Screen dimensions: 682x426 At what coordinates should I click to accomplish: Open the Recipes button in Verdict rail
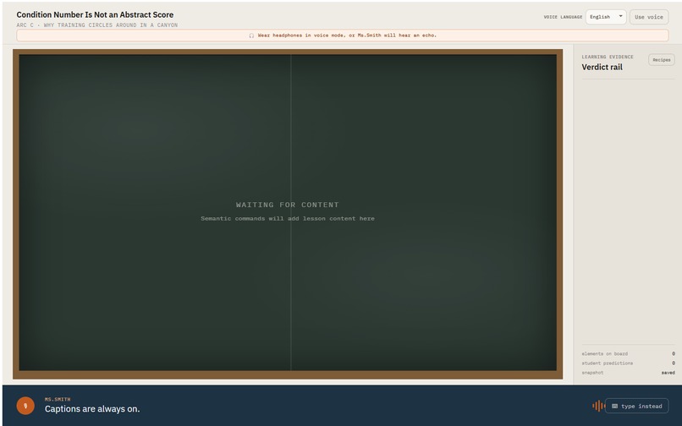tap(661, 59)
